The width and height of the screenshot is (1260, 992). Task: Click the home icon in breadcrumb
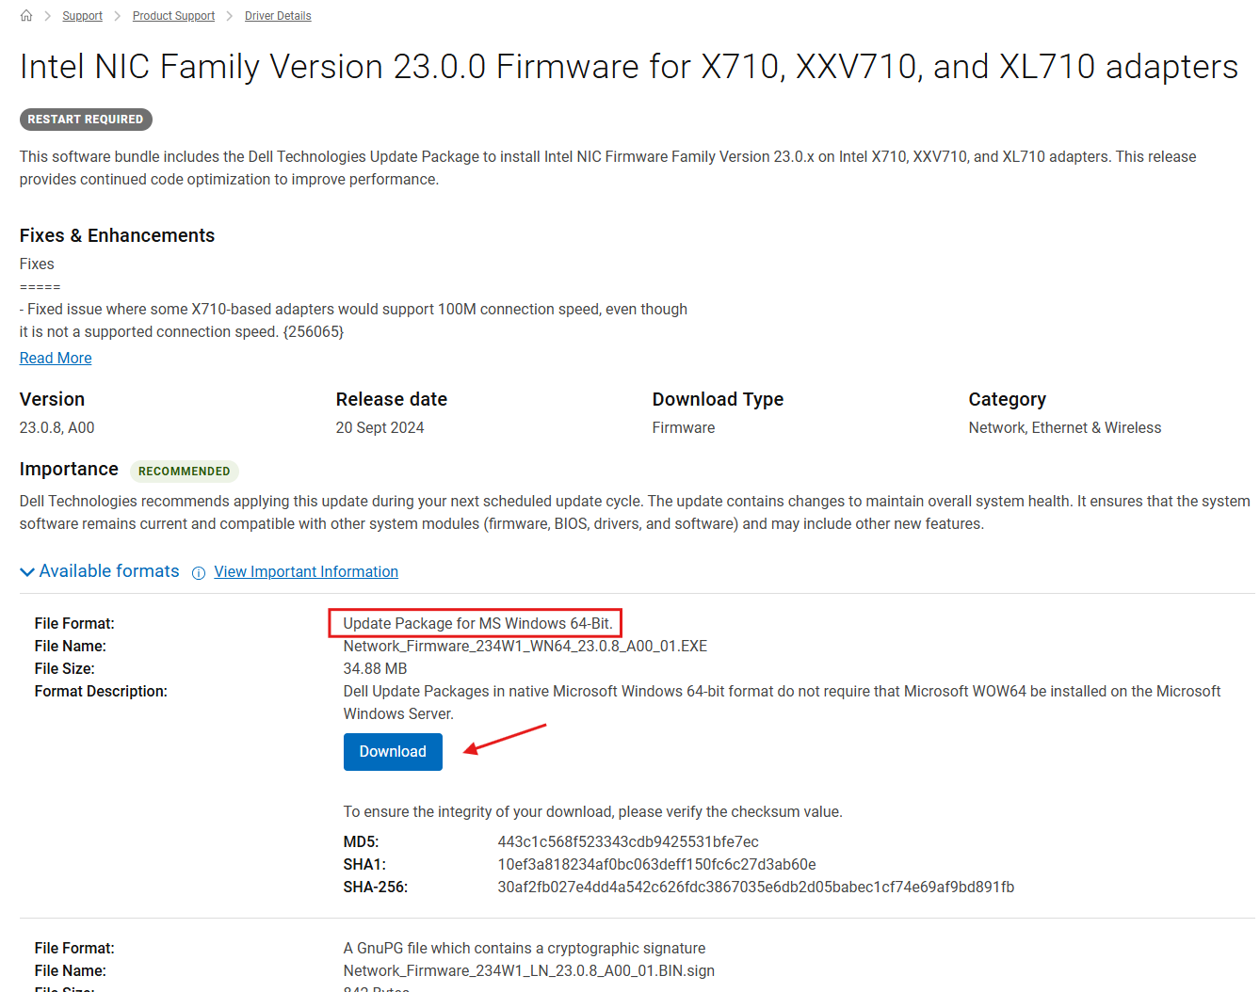click(25, 15)
